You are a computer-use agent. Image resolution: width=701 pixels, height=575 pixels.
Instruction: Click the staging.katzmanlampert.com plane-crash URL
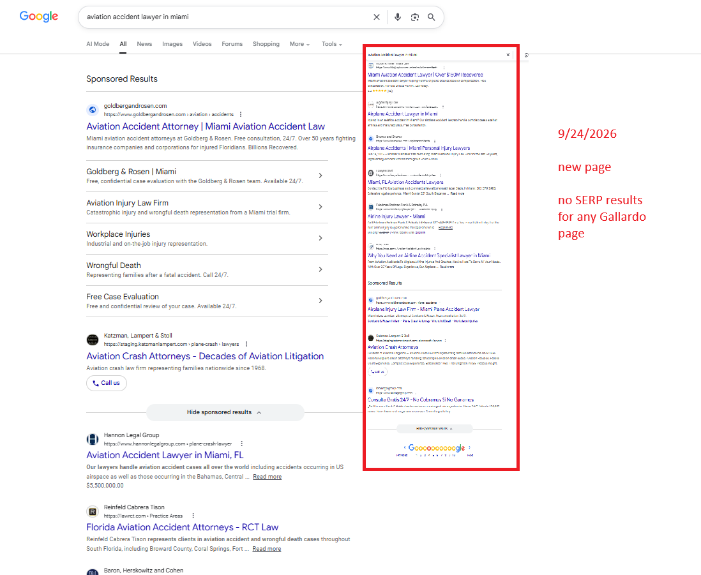click(171, 344)
